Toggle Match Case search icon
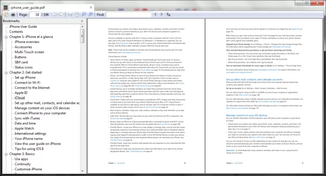The image size is (326, 176). [168, 14]
